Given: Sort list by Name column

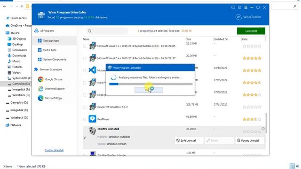Looking at the screenshot, I should pyautogui.click(x=86, y=39).
